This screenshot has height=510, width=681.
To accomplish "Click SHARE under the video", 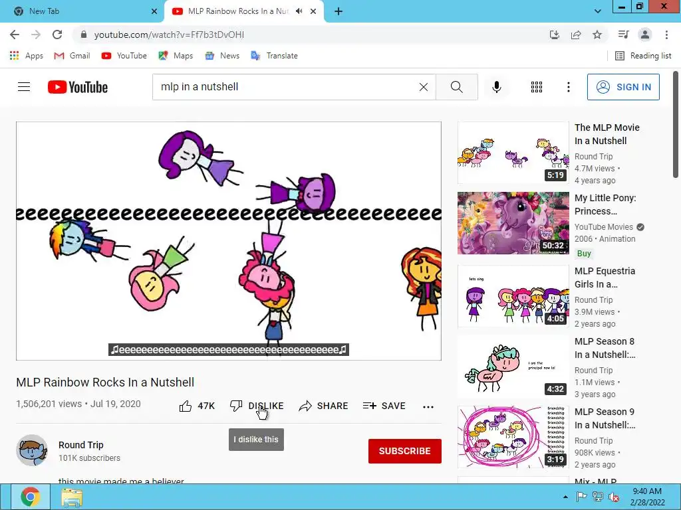I will [x=324, y=406].
